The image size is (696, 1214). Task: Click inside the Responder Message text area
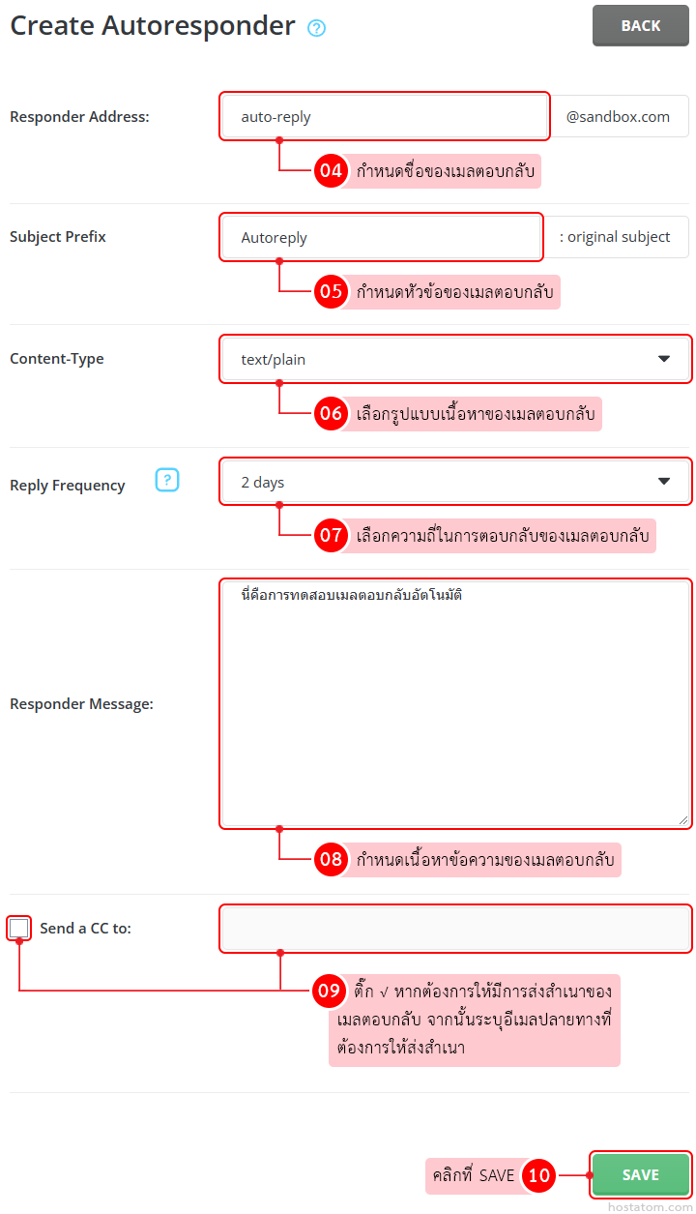[x=455, y=703]
